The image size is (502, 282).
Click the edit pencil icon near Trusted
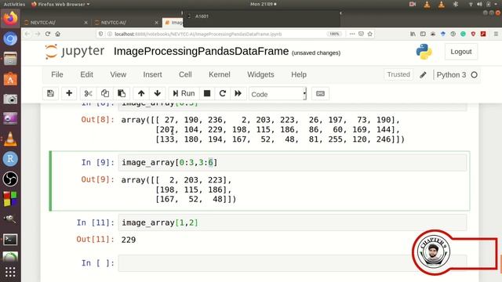click(423, 75)
